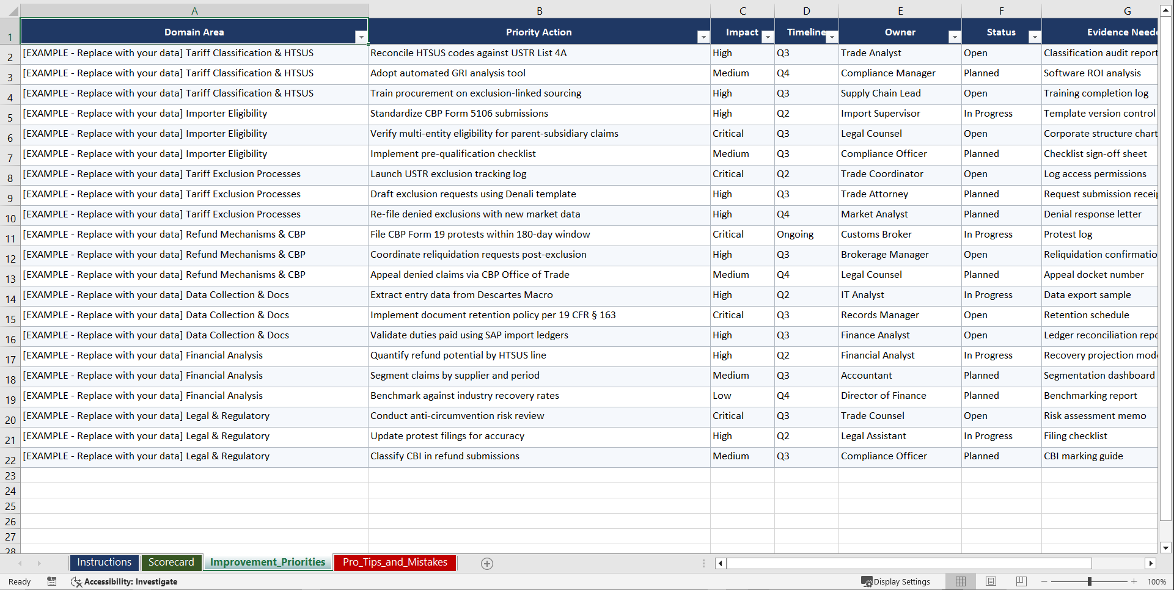Click the vertical scrollbar down arrow
The image size is (1174, 590).
pos(1166,548)
